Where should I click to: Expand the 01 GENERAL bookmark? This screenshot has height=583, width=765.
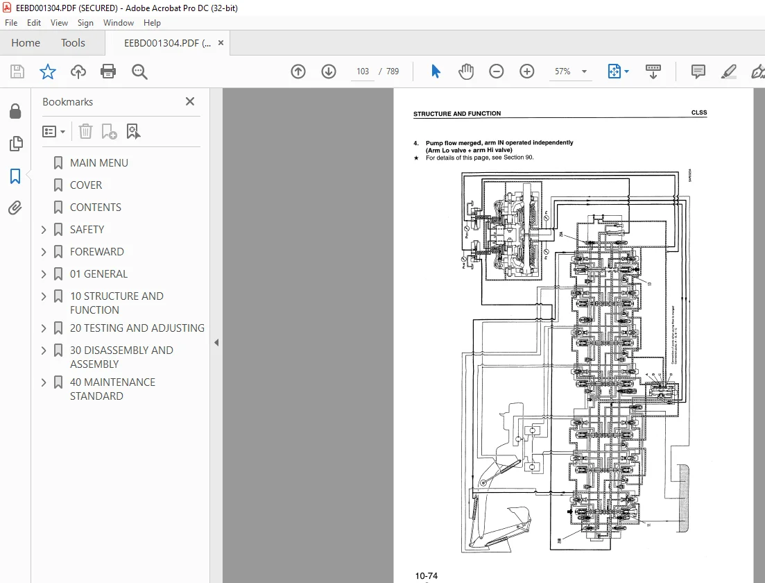click(x=44, y=274)
